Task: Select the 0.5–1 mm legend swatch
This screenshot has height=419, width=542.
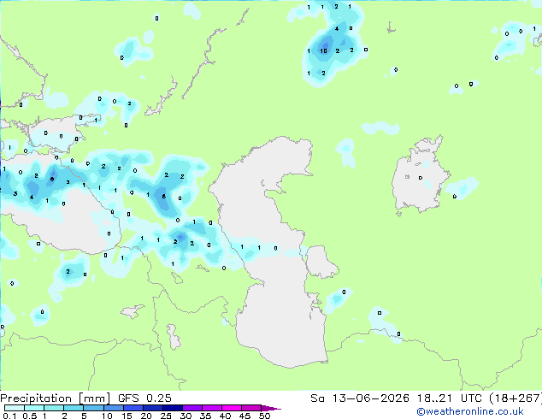Action: pyautogui.click(x=34, y=408)
